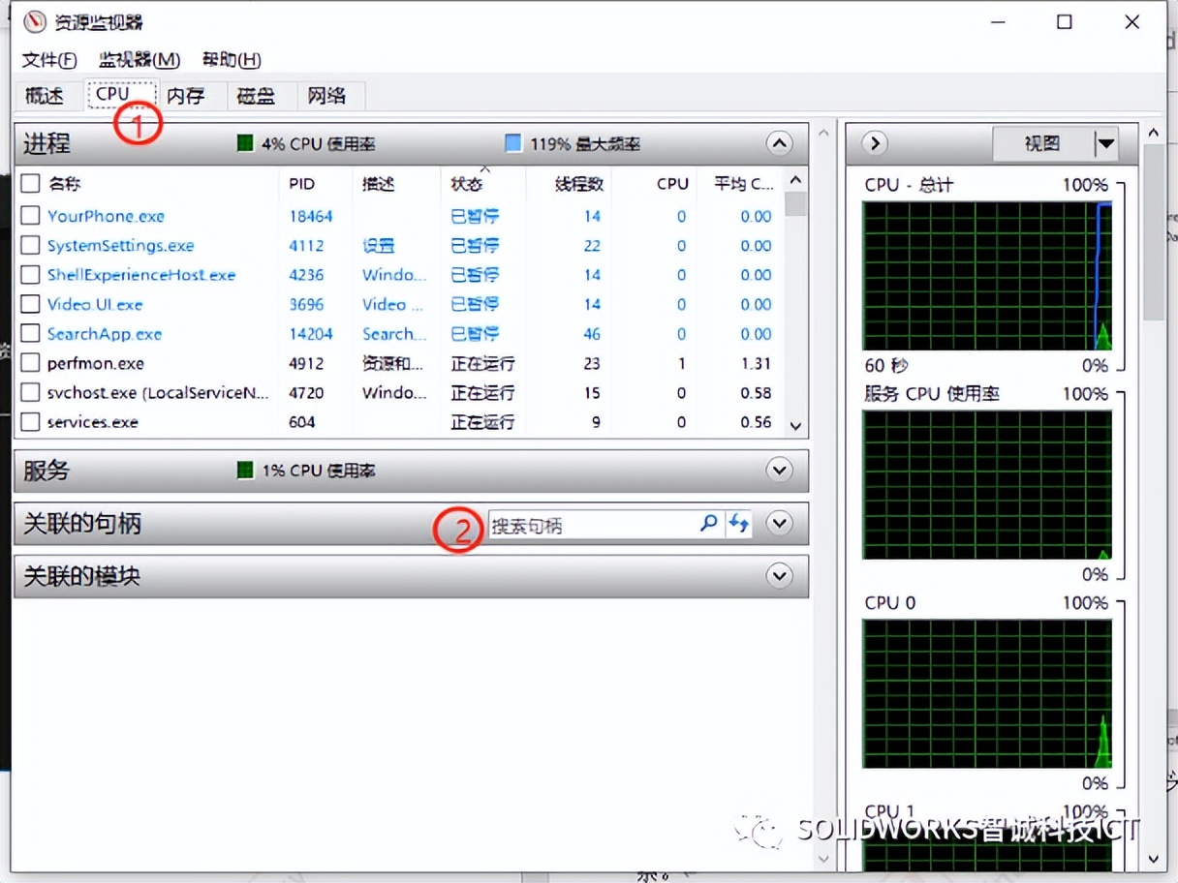Click the Resource Monitor app icon in title bar
The height and width of the screenshot is (883, 1178).
(34, 22)
